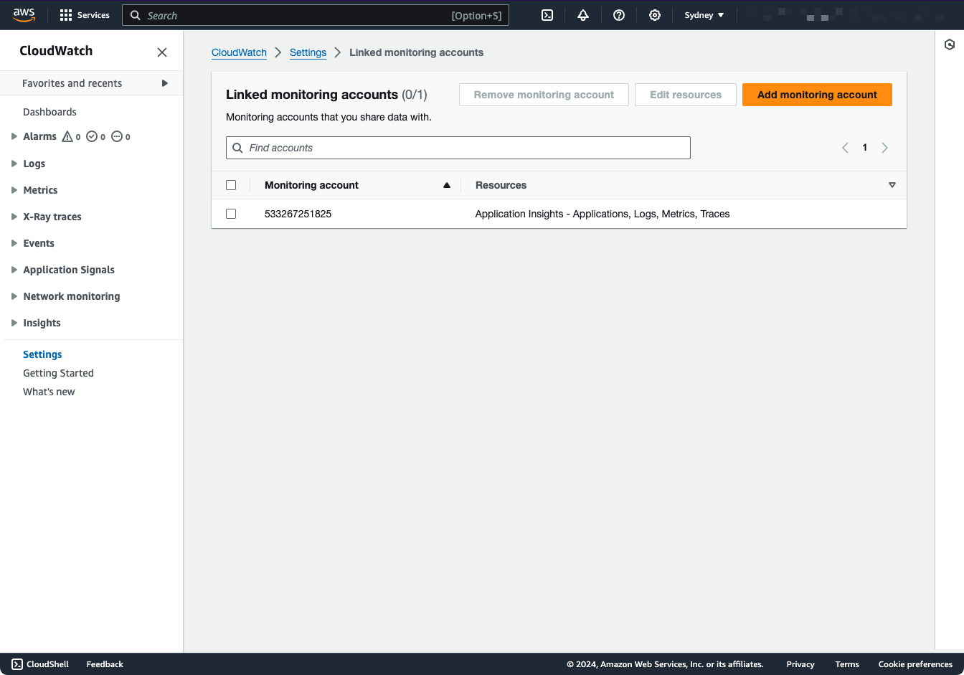Open the help question mark menu
Image resolution: width=964 pixels, height=675 pixels.
[x=619, y=15]
